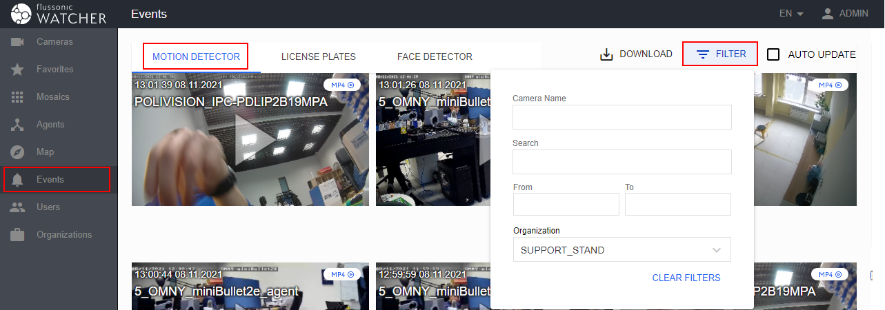
Task: Select Users in the sidebar menu
Action: 48,207
